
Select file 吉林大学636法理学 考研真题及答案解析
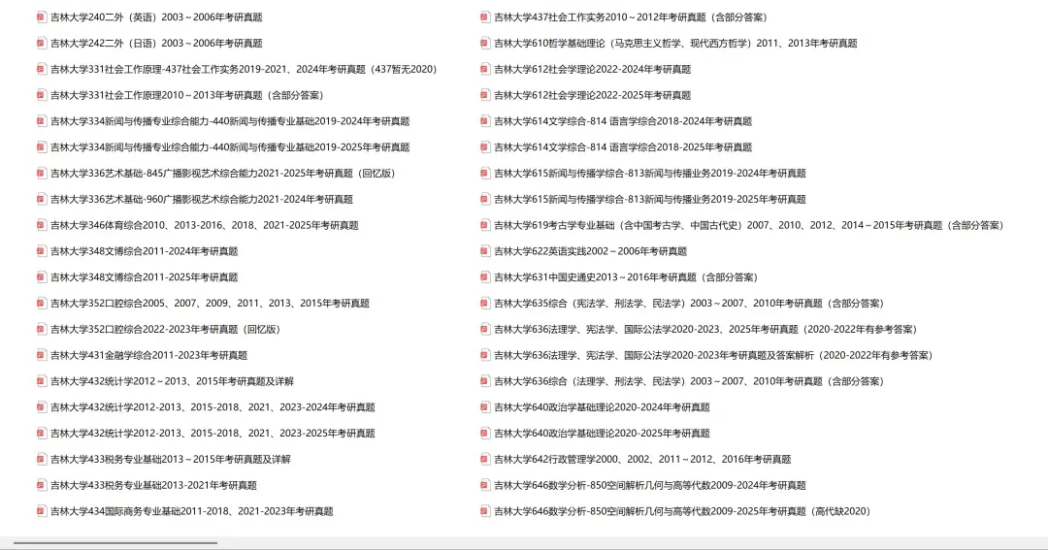(707, 356)
